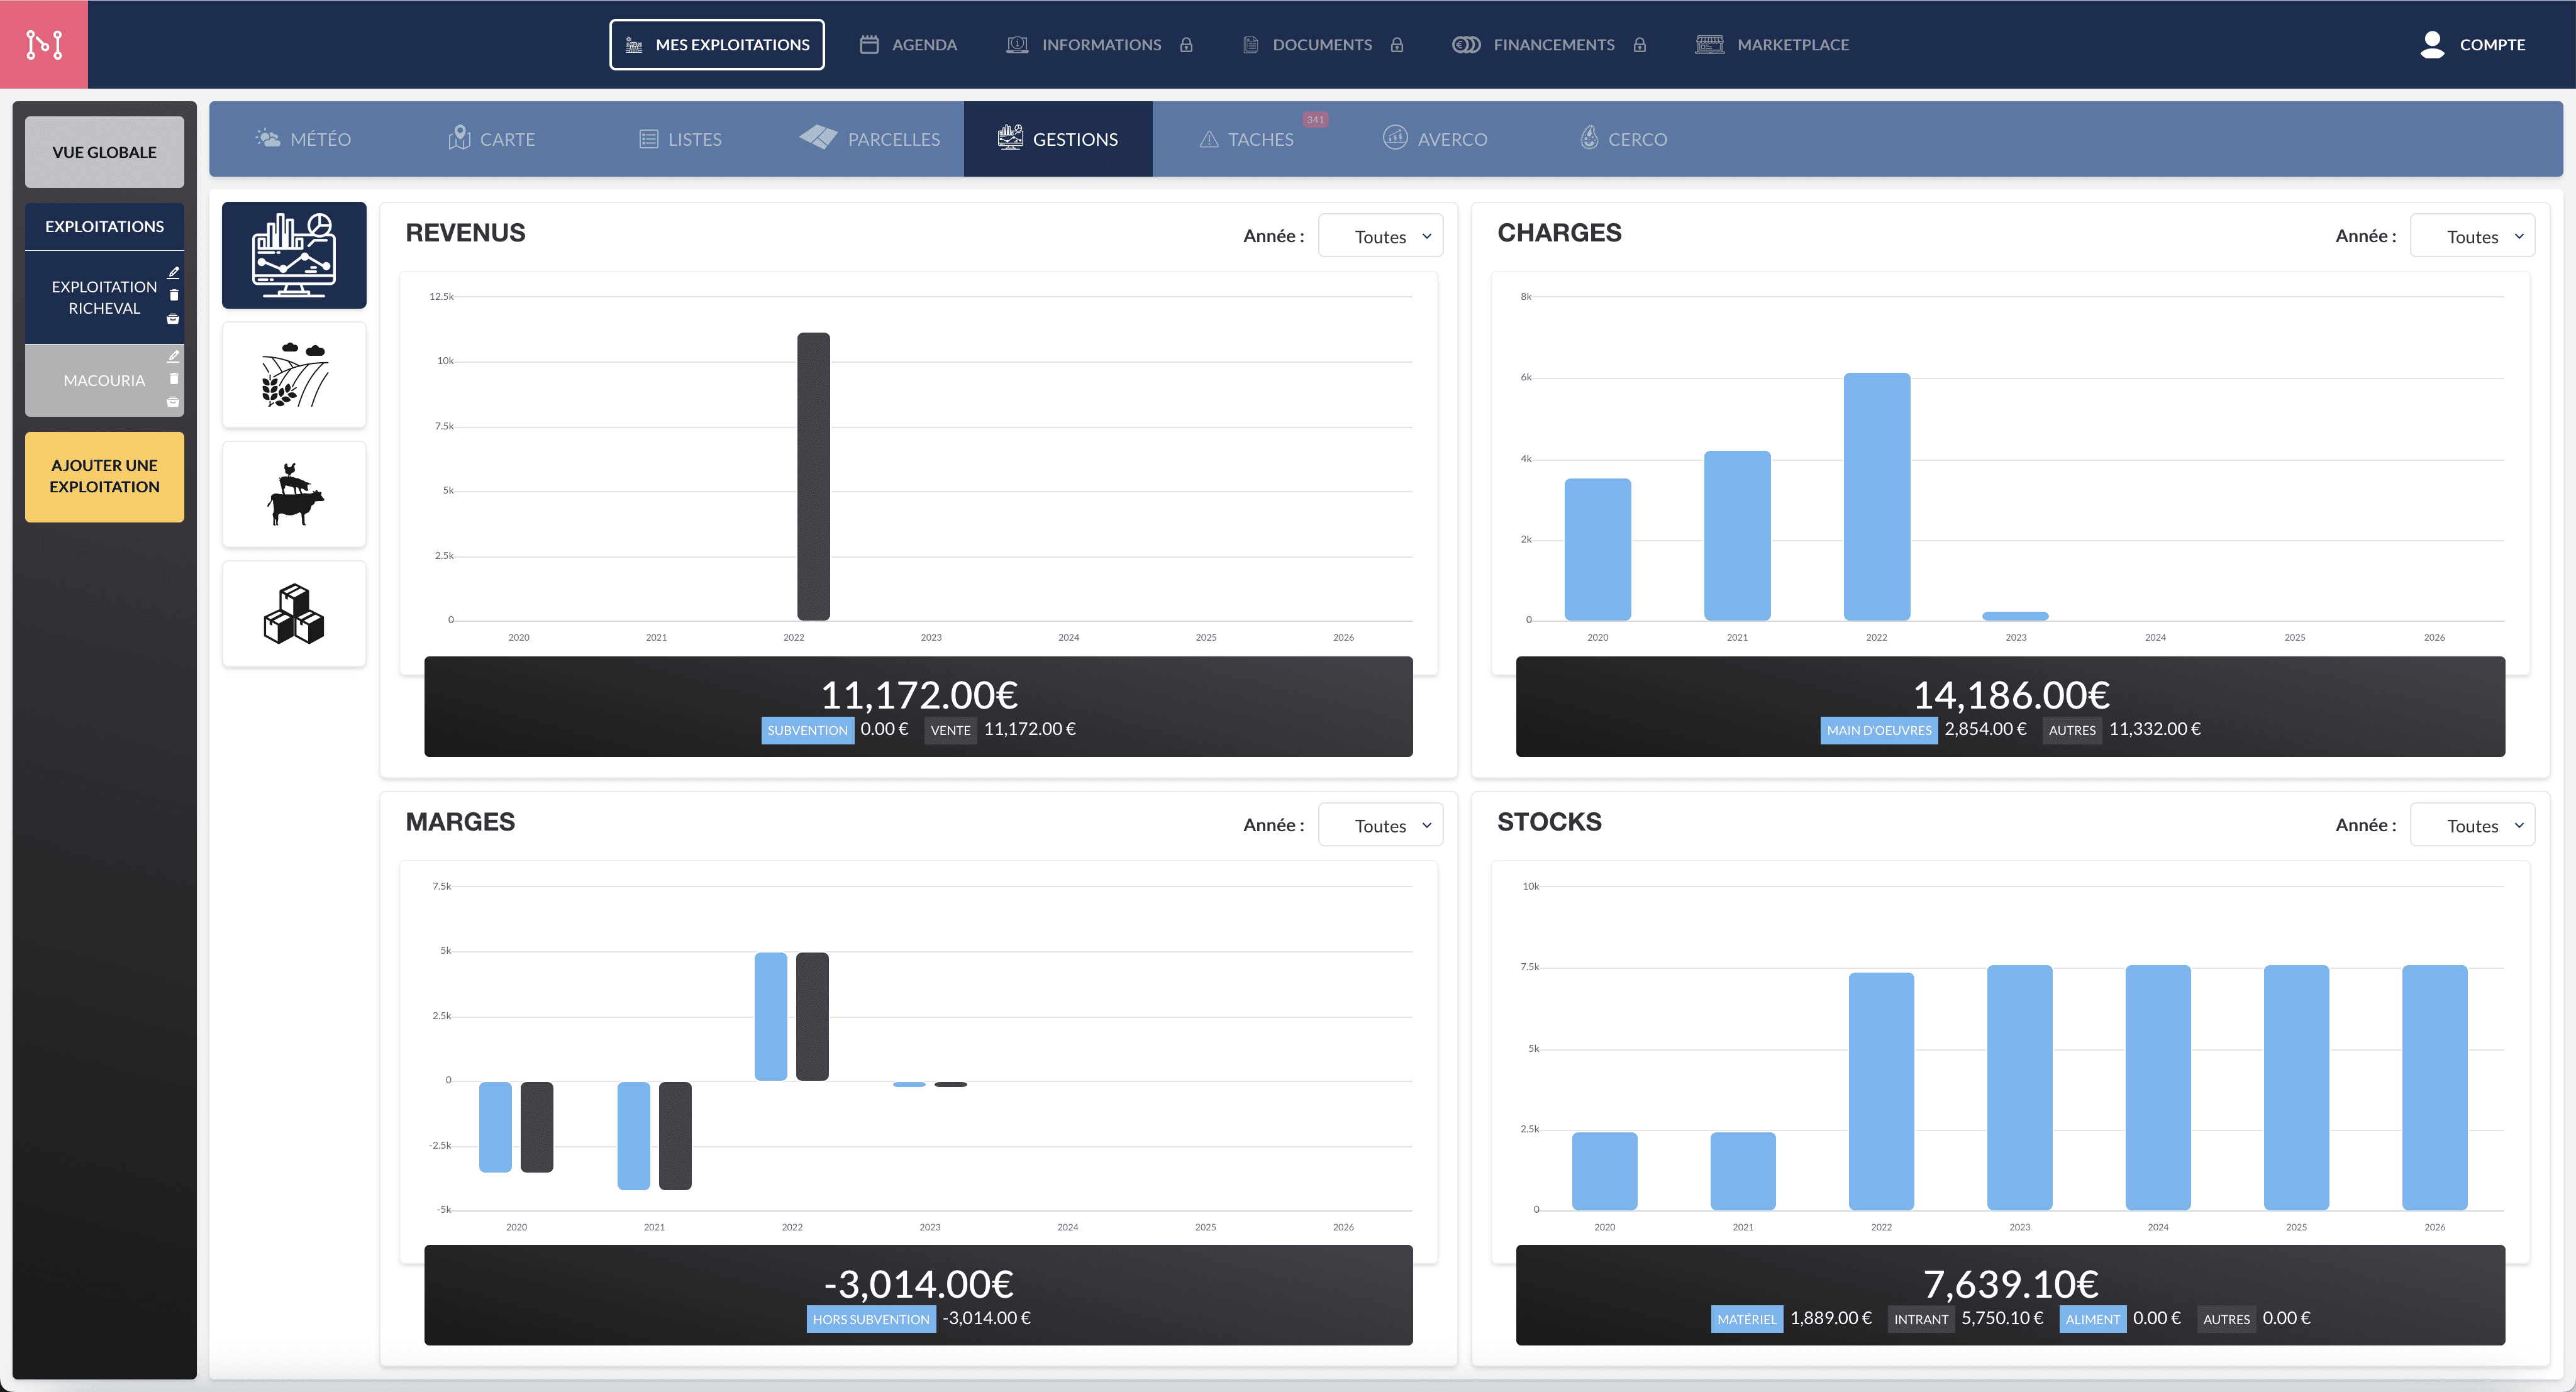Click Ajouter une exploitation button

(104, 476)
